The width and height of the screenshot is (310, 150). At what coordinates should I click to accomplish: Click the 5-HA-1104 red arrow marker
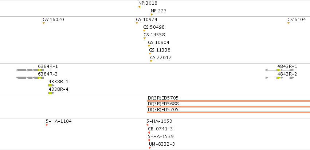[x=47, y=125]
